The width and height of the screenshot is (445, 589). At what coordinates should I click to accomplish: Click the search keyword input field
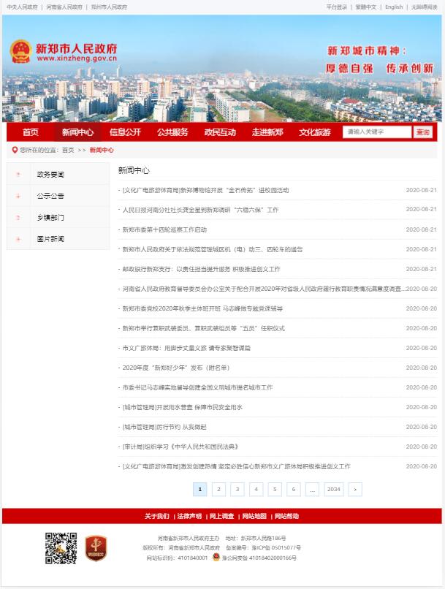[x=376, y=132]
